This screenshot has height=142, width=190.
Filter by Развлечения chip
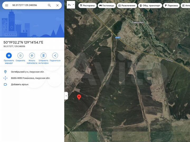[x=127, y=6]
